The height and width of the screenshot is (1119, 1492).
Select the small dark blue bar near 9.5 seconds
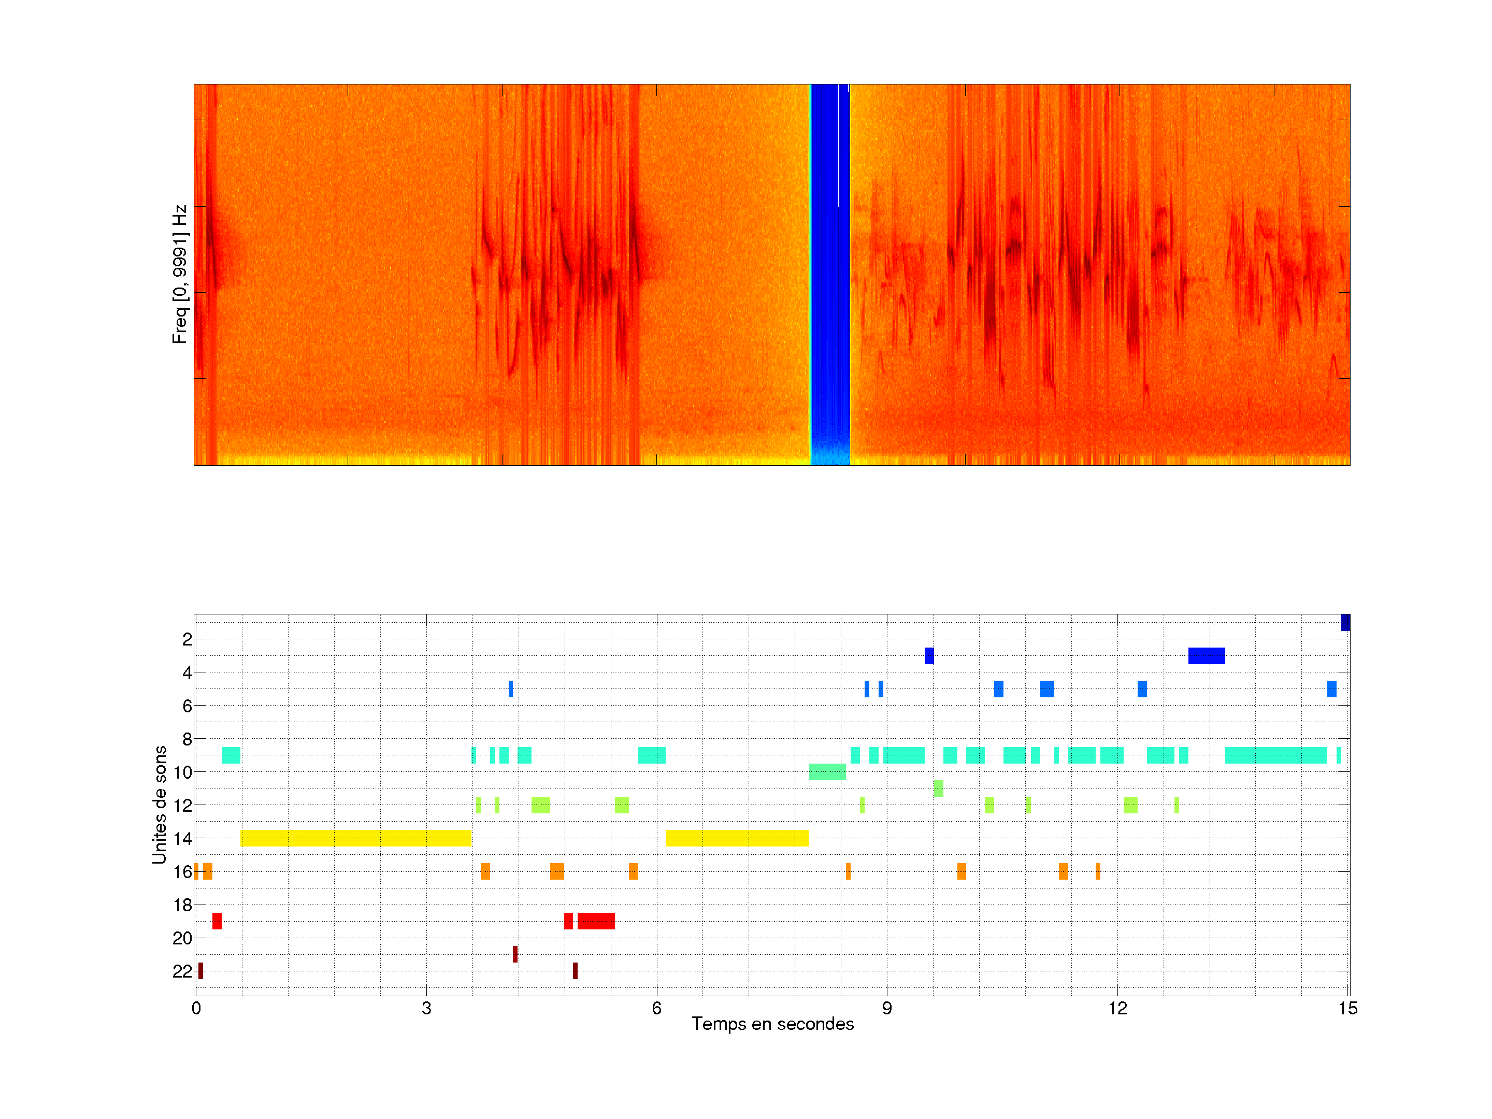[929, 656]
